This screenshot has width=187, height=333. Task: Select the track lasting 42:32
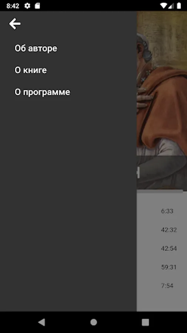pos(162,230)
